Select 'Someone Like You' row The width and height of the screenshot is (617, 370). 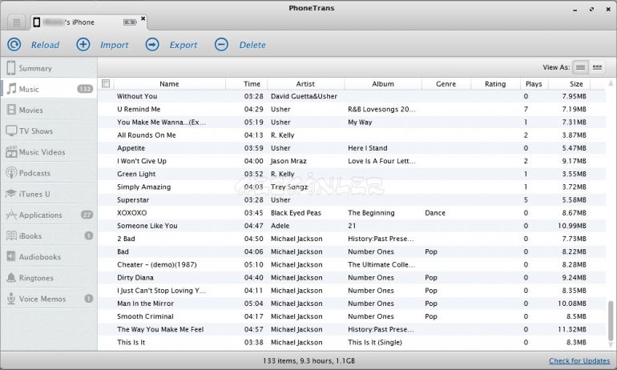(352, 226)
